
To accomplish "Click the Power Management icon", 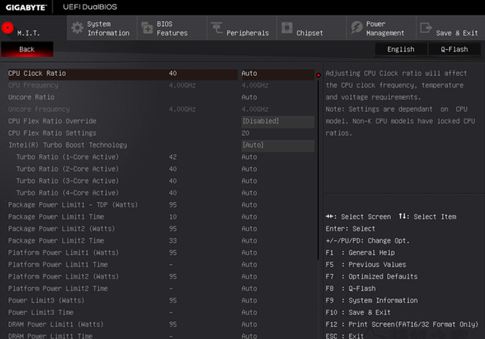I will [x=356, y=28].
